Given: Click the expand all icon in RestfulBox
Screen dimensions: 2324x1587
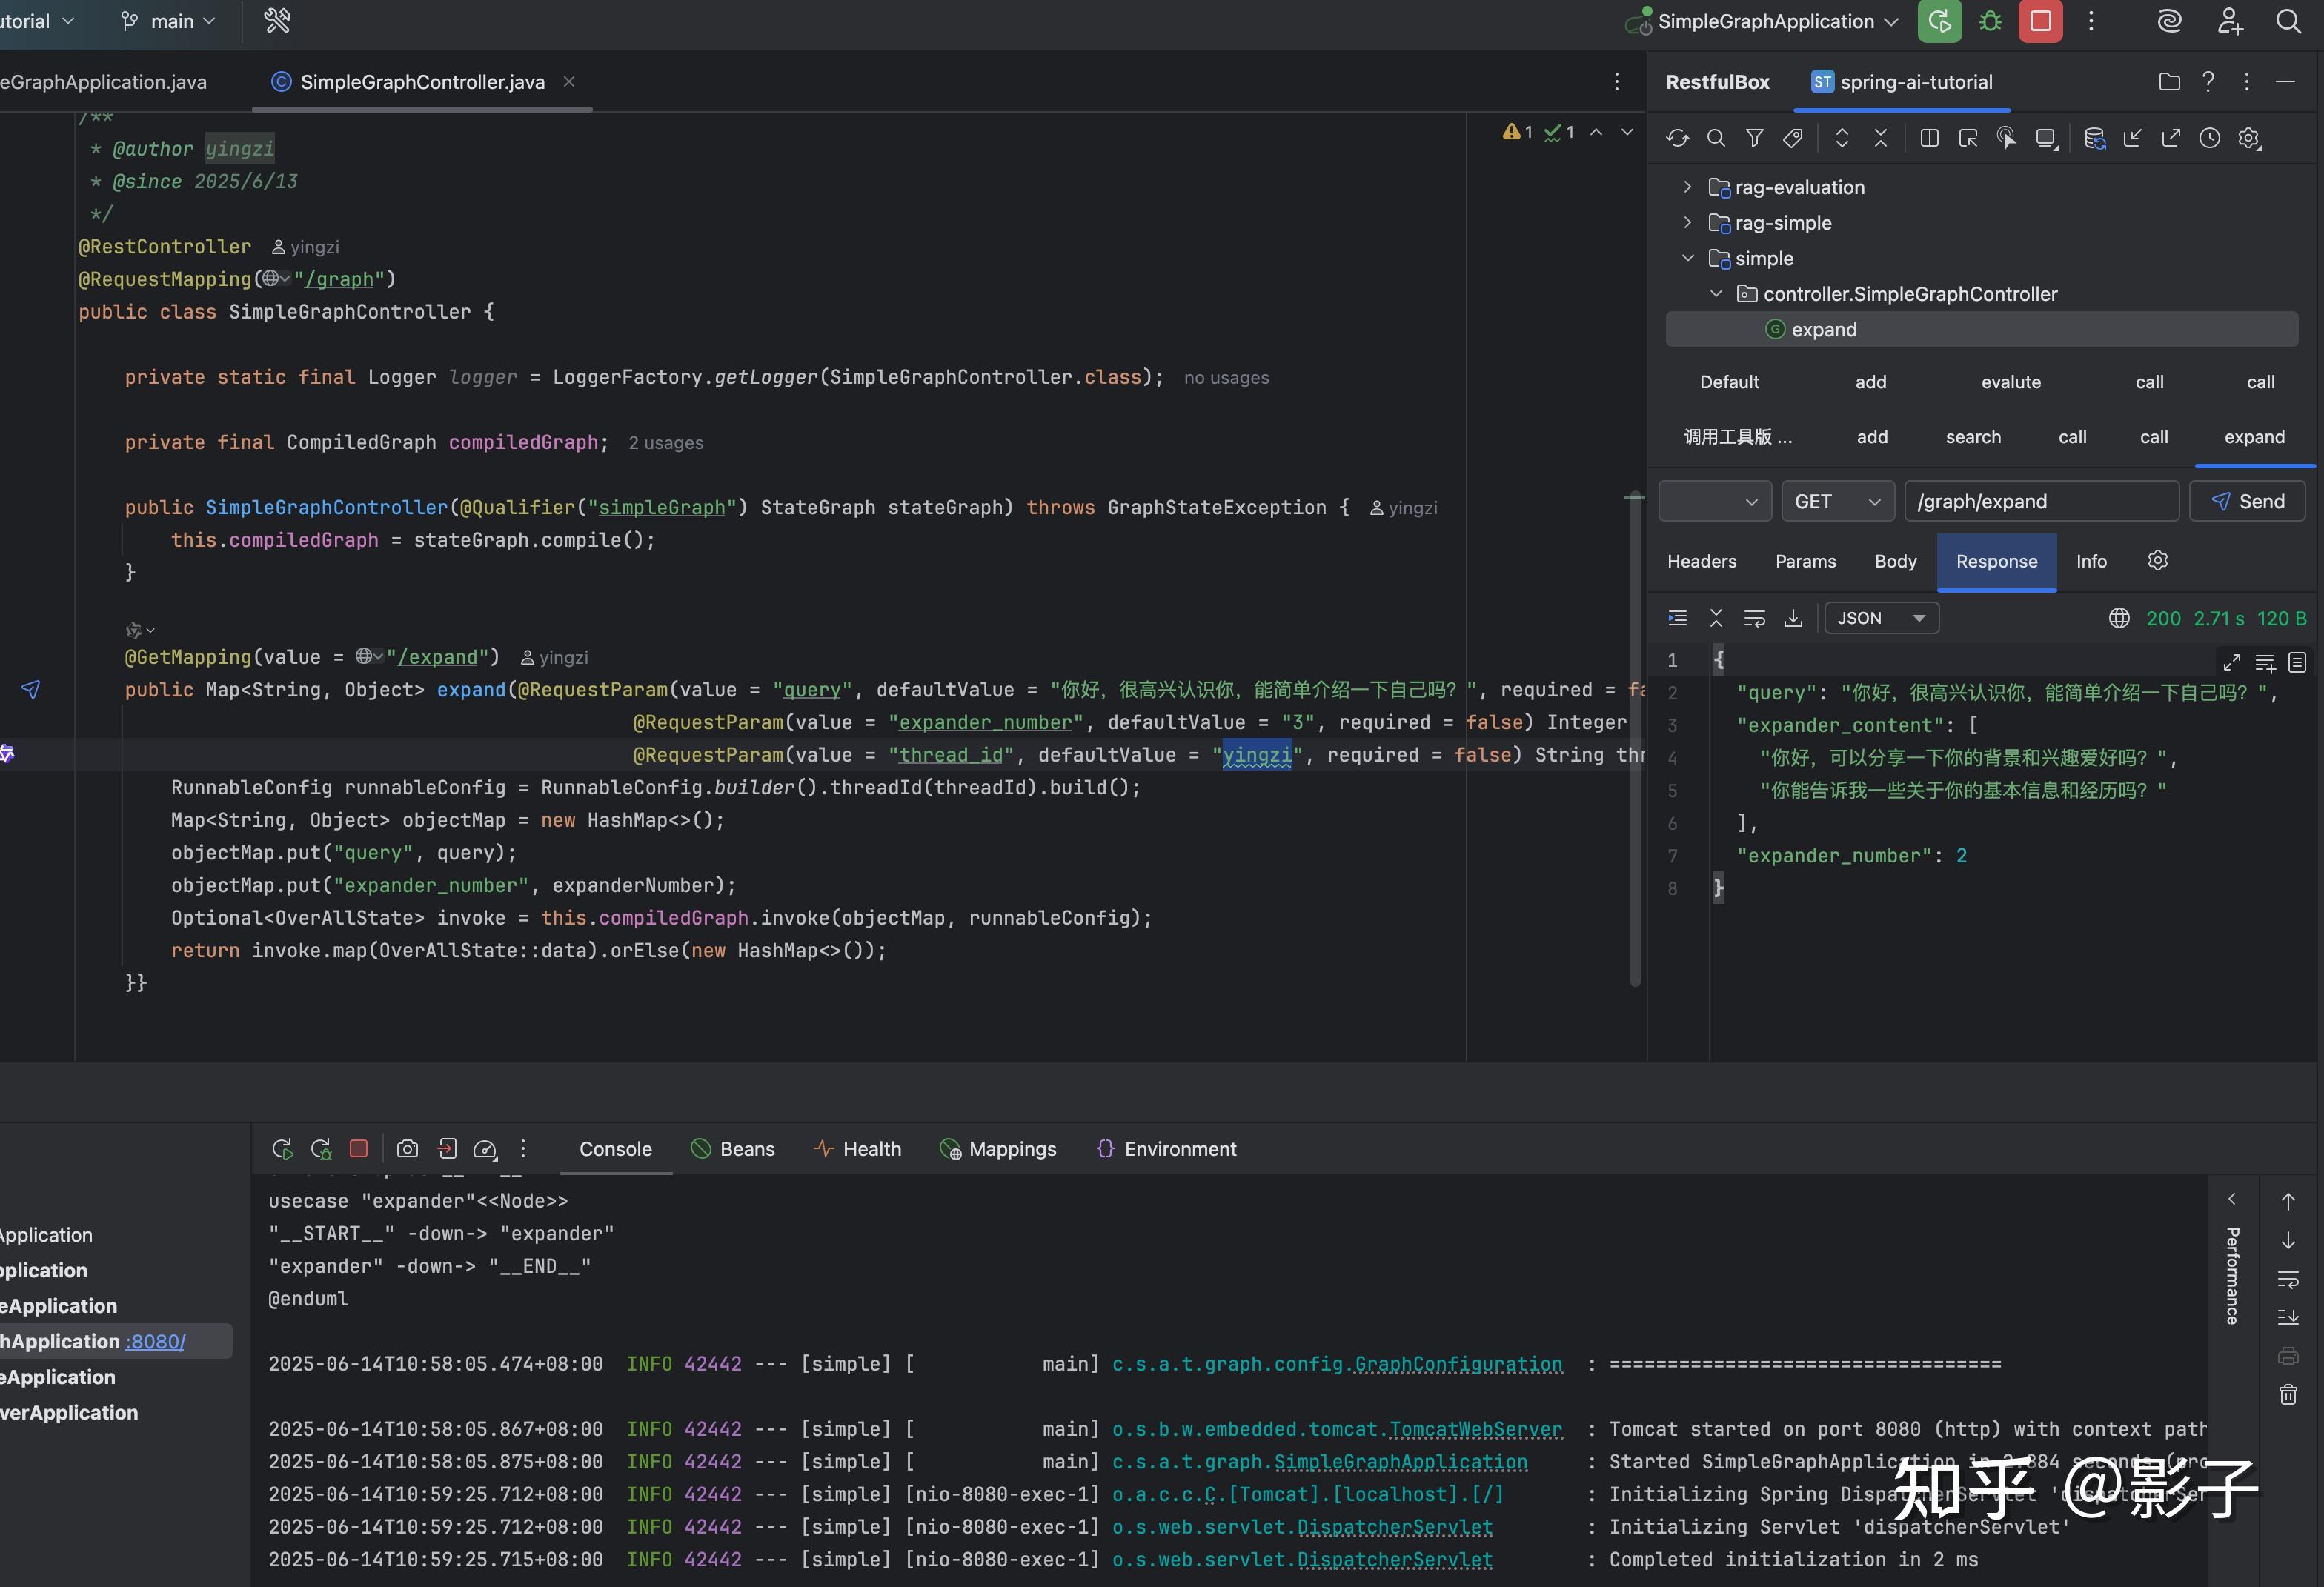Looking at the screenshot, I should (1841, 138).
